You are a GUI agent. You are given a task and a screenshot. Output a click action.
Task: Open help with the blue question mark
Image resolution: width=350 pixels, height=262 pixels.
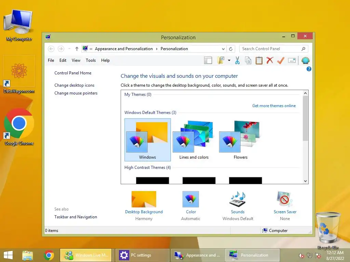pyautogui.click(x=309, y=69)
